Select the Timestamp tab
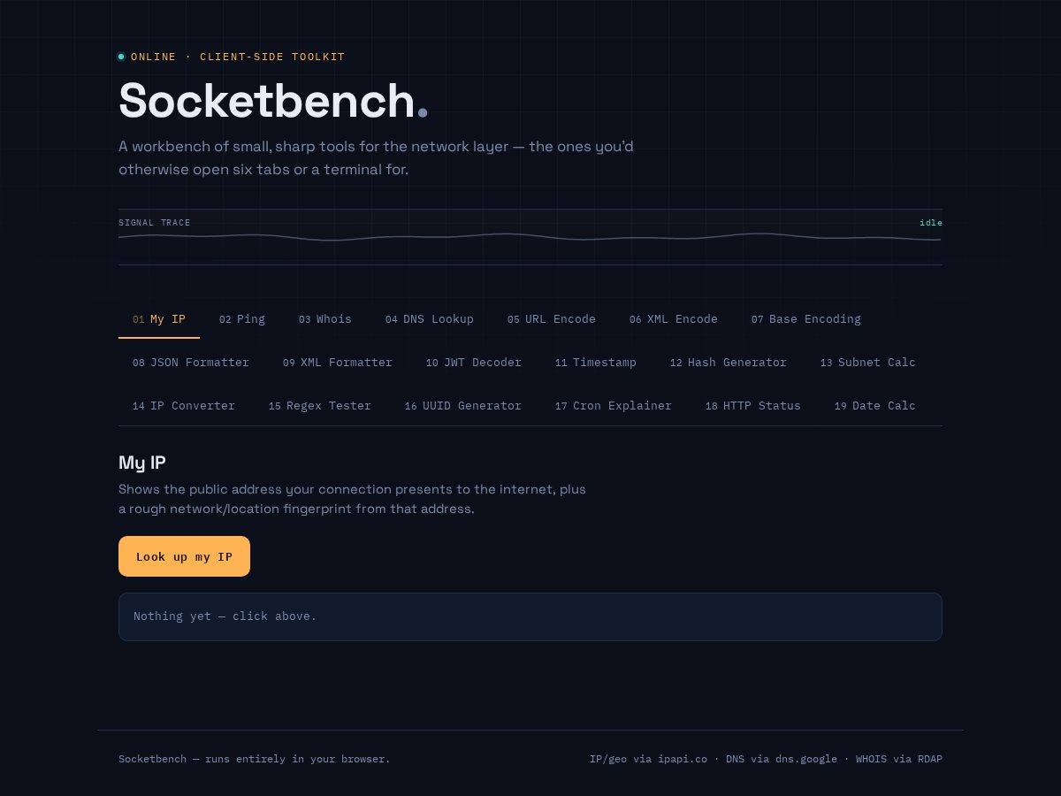 click(596, 363)
